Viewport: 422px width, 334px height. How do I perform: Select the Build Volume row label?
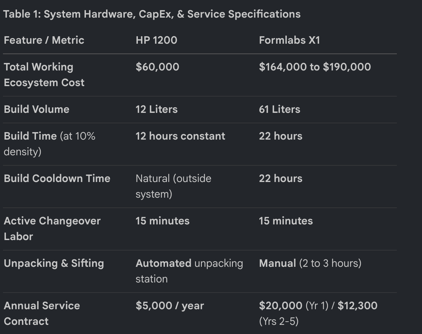tap(37, 109)
